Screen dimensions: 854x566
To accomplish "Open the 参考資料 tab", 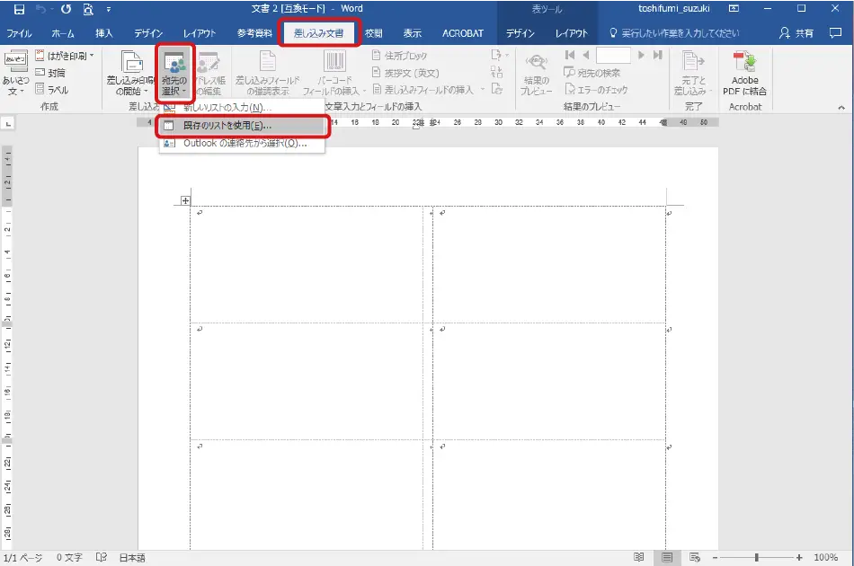I will pyautogui.click(x=254, y=33).
